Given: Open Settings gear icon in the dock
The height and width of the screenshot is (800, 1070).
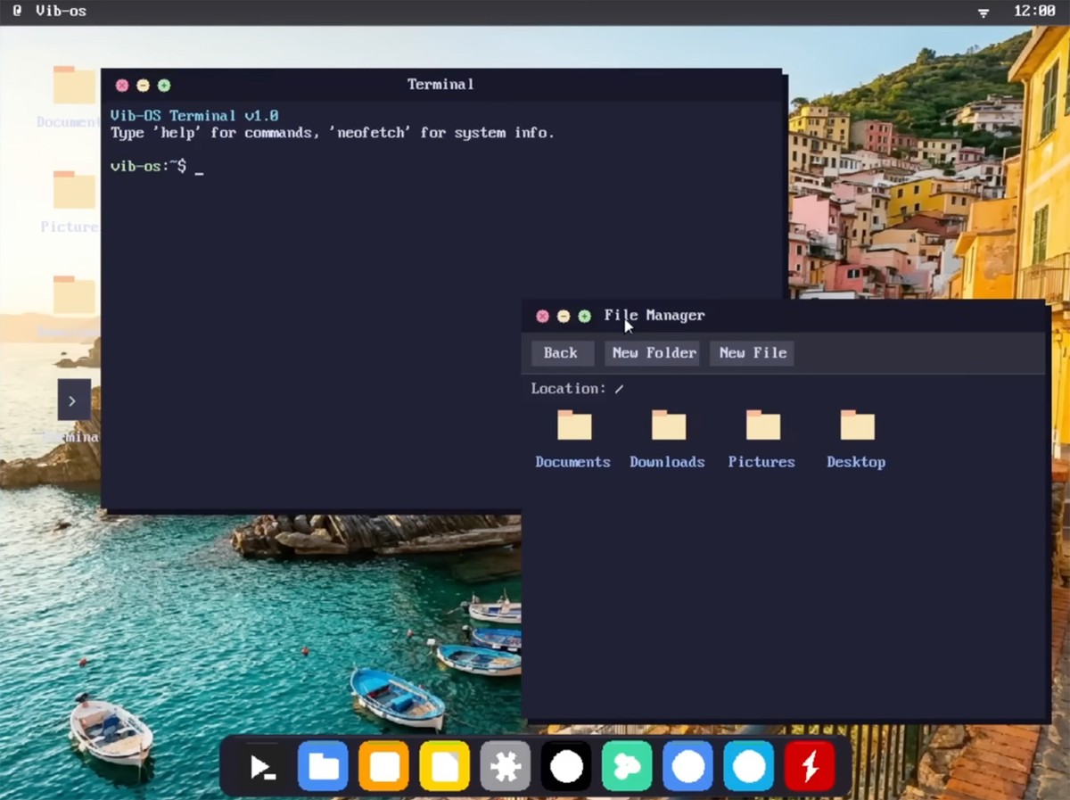Looking at the screenshot, I should (505, 766).
